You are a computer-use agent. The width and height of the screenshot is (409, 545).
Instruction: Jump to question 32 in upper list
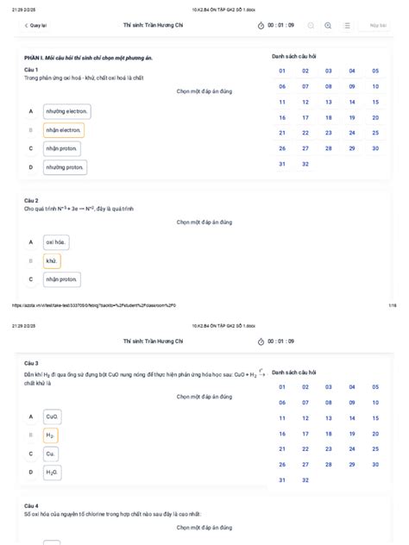pos(305,164)
